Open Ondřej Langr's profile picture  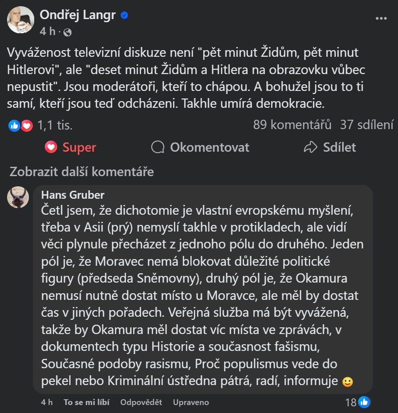pos(21,20)
